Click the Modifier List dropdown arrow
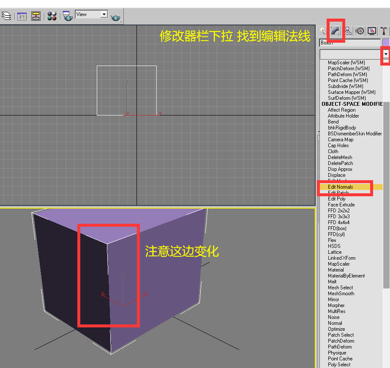Image resolution: width=390 pixels, height=368 pixels. point(385,55)
